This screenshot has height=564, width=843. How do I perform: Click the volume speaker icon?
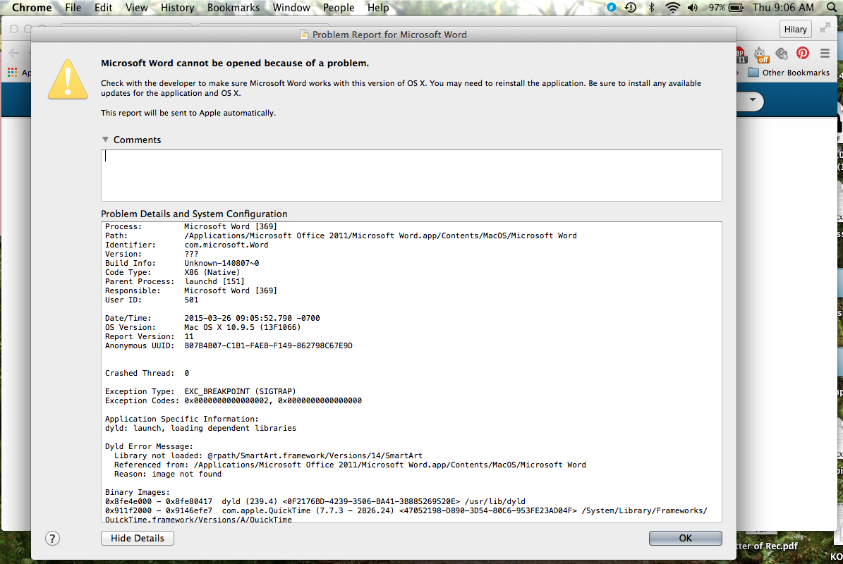693,8
